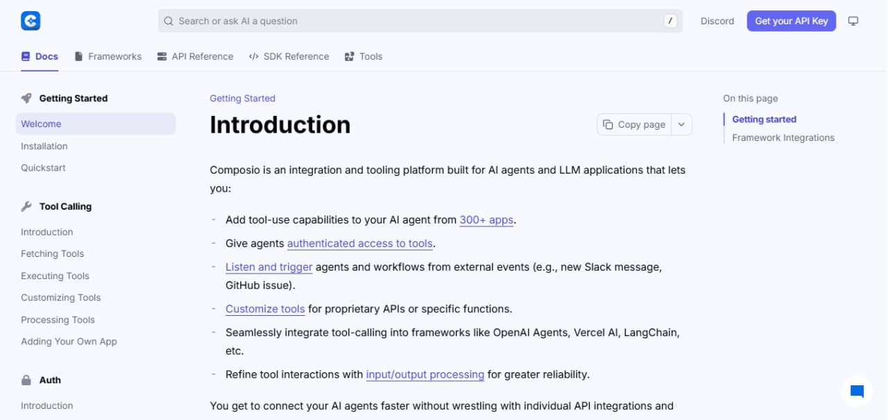
Task: Switch to the Docs tab
Action: [40, 56]
